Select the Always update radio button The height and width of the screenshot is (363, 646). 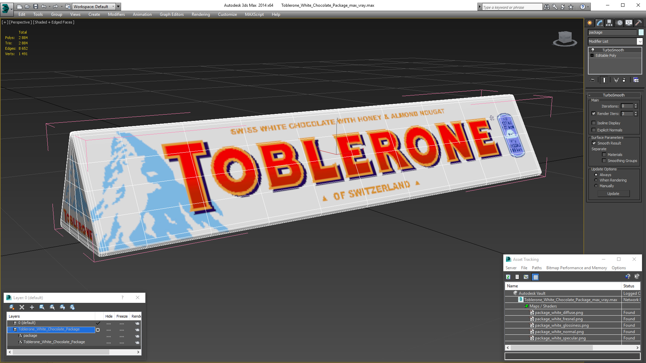[596, 175]
